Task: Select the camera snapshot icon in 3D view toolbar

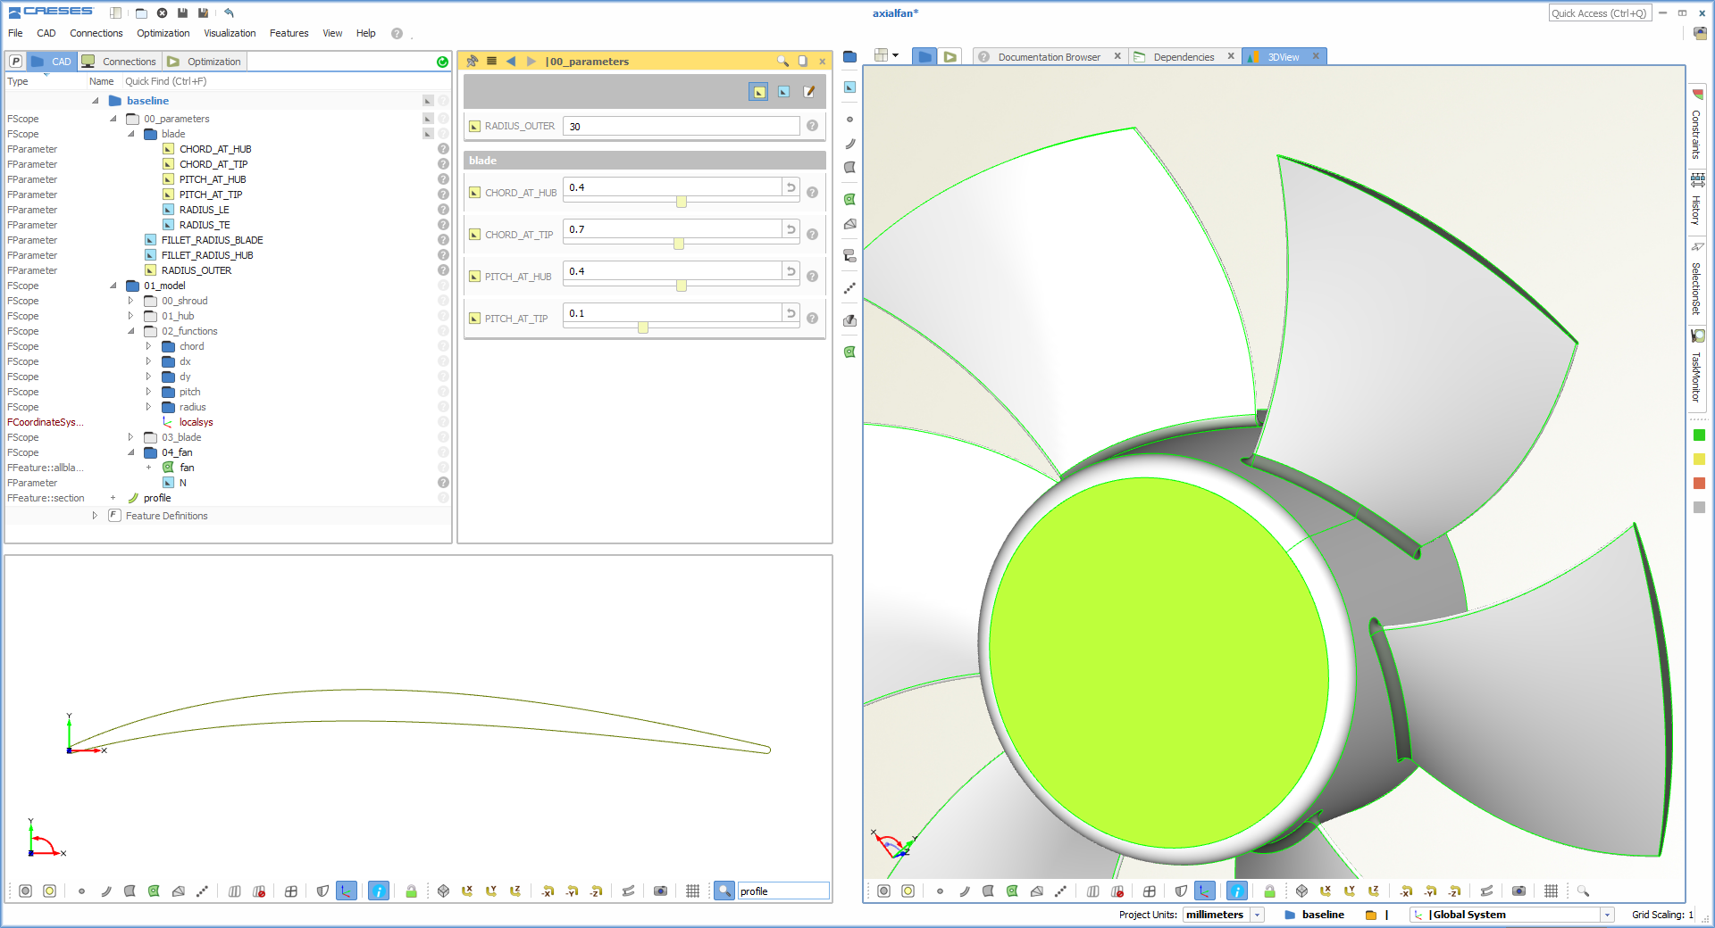Action: click(1518, 891)
